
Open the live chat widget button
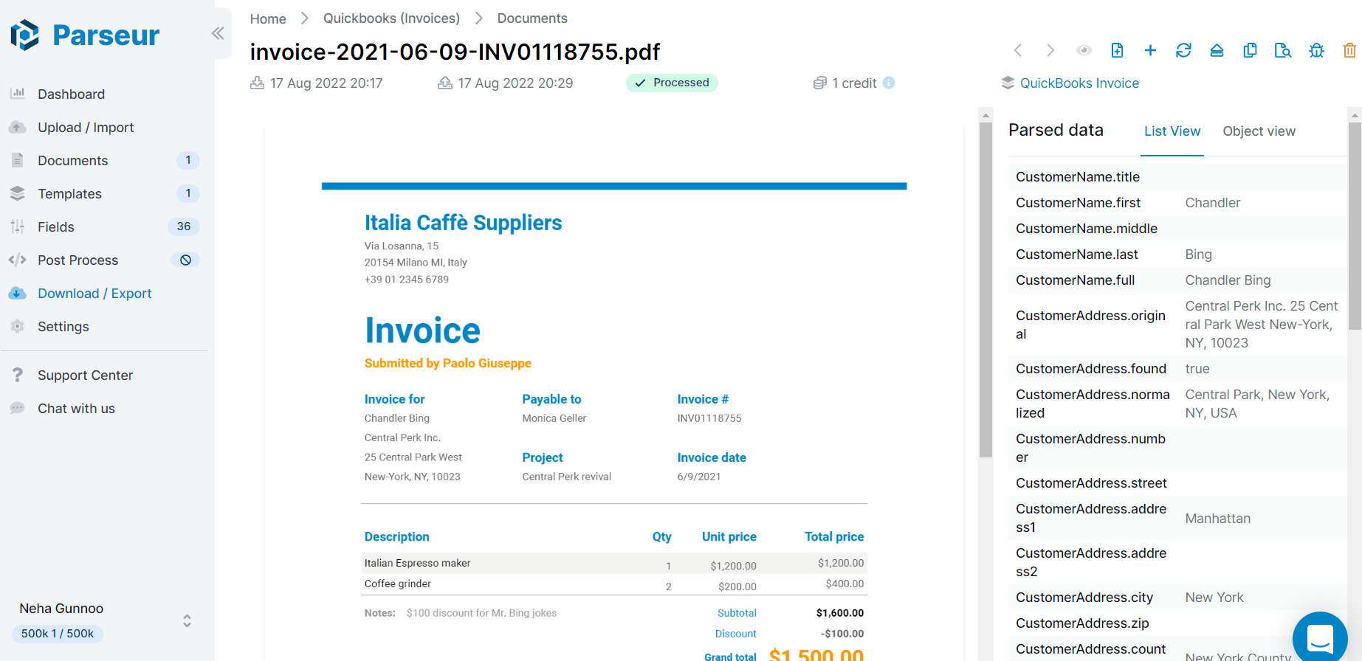coord(1320,639)
